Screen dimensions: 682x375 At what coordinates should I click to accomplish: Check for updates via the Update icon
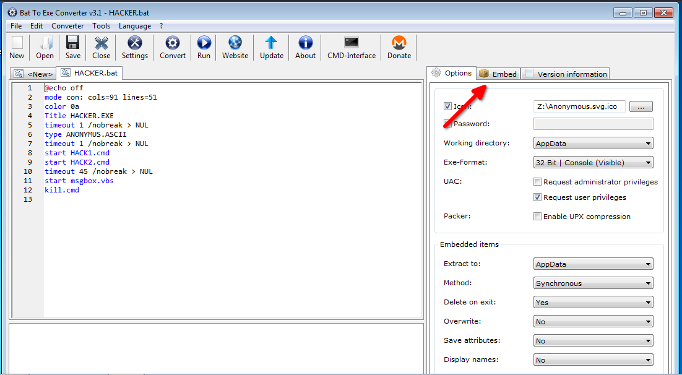pyautogui.click(x=272, y=48)
